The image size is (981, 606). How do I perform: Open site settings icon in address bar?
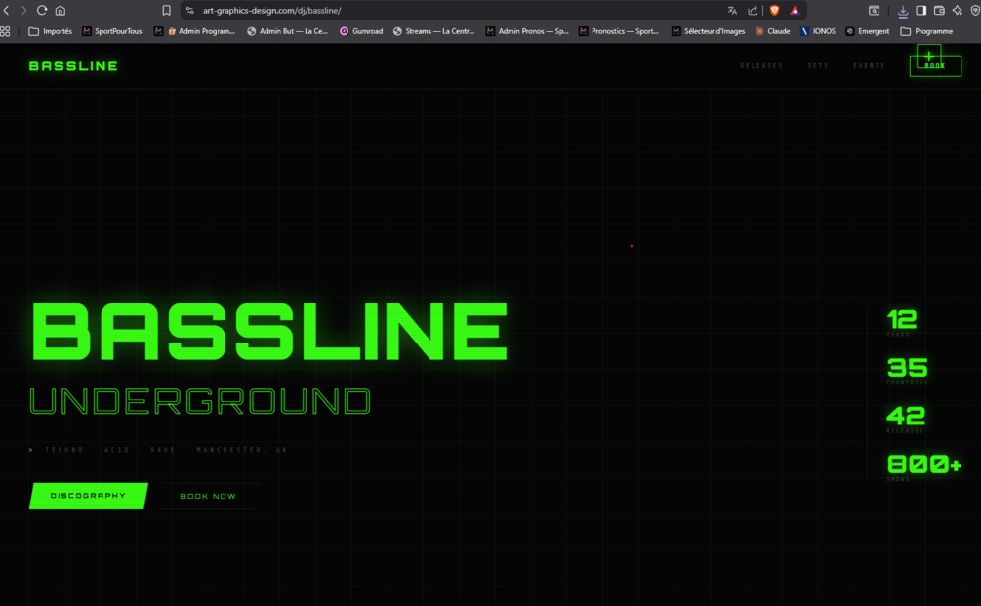[x=190, y=10]
